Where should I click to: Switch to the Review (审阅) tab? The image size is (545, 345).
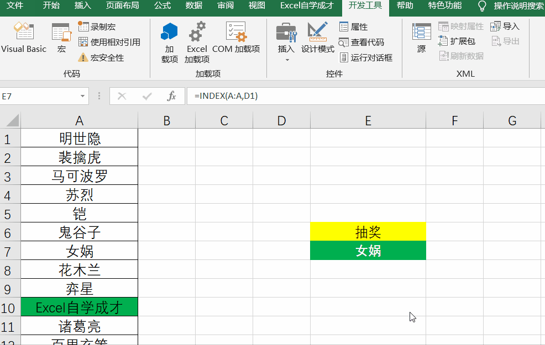point(226,6)
